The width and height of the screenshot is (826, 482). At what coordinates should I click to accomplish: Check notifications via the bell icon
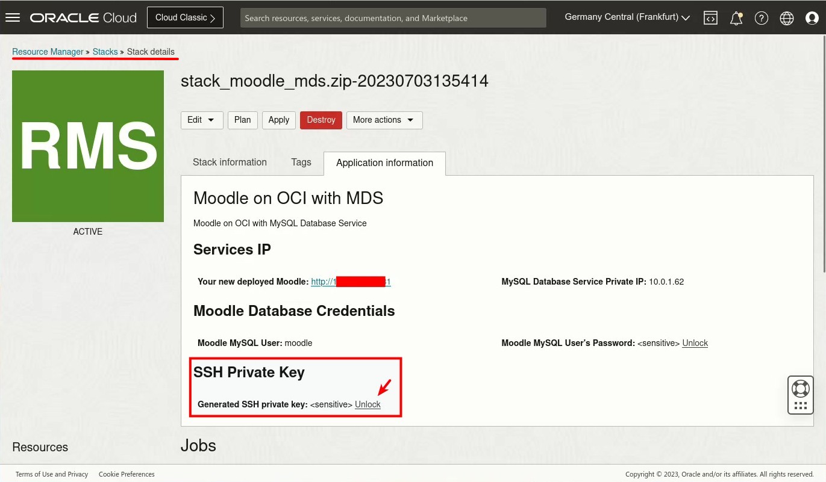[x=736, y=18]
